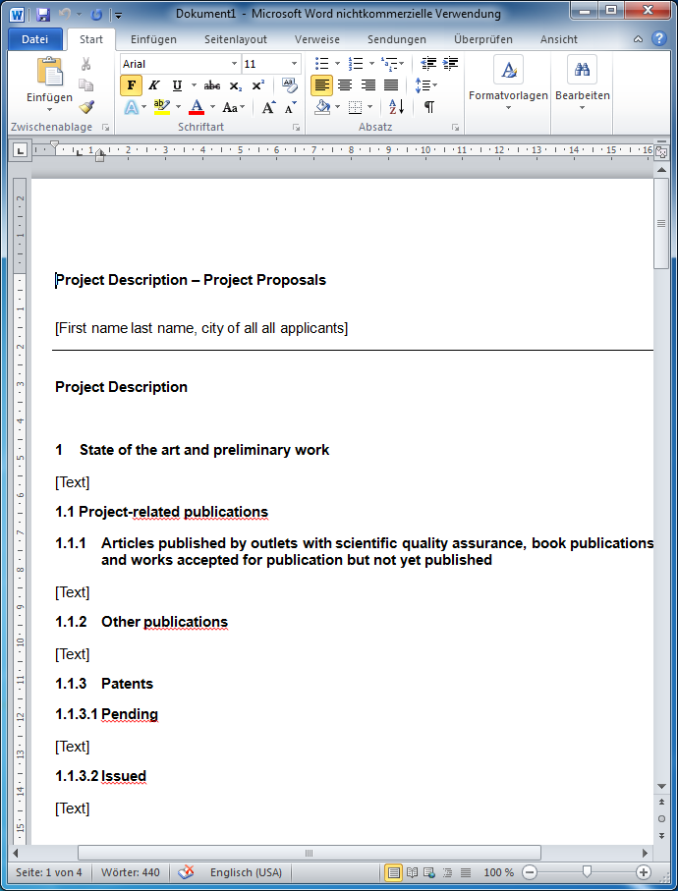Click the Formatvorlagen styles icon
The height and width of the screenshot is (891, 678).
pos(508,70)
